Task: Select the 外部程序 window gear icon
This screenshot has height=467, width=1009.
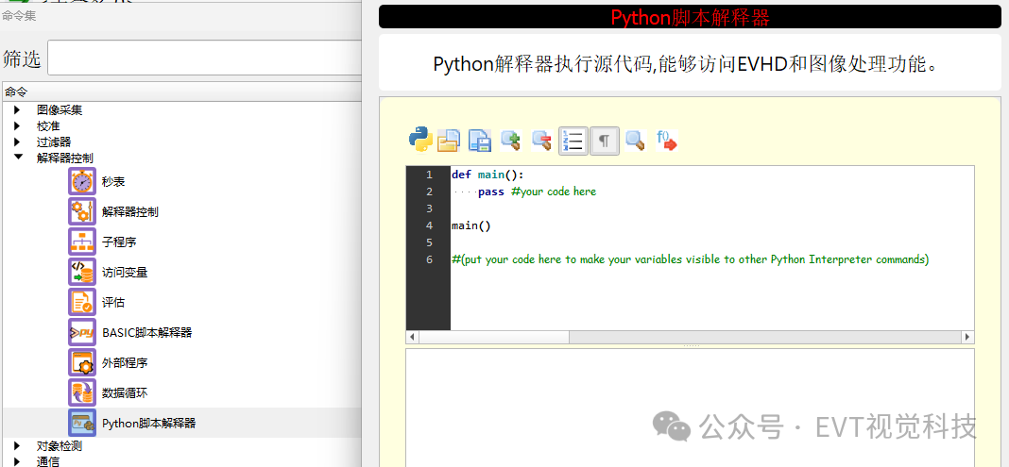Action: 82,362
